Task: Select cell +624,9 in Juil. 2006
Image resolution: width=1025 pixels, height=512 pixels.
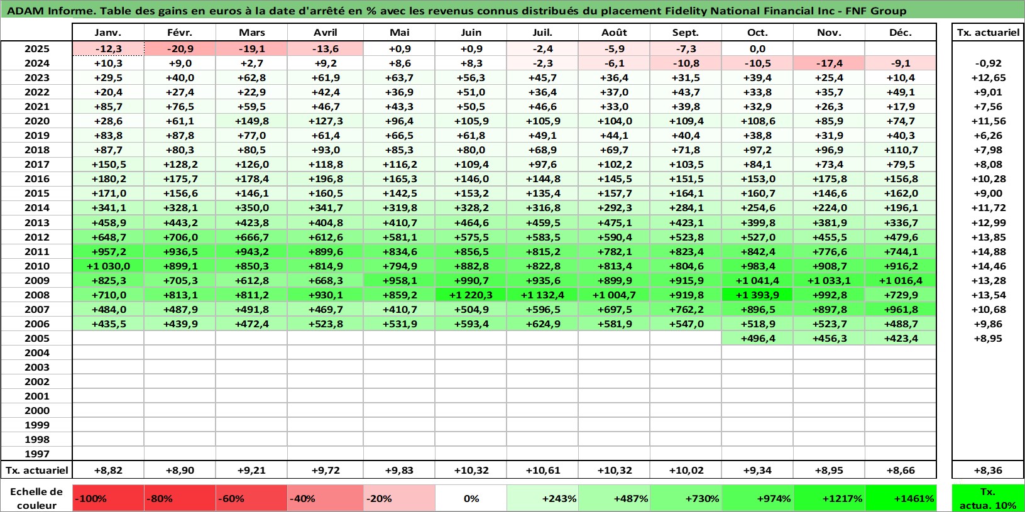Action: [x=542, y=324]
